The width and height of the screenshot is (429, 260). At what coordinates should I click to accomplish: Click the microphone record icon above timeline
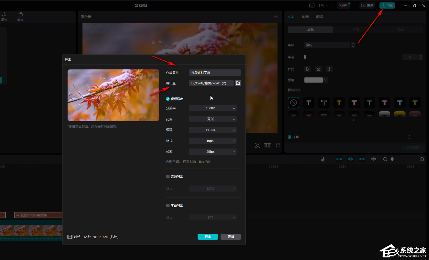point(322,159)
